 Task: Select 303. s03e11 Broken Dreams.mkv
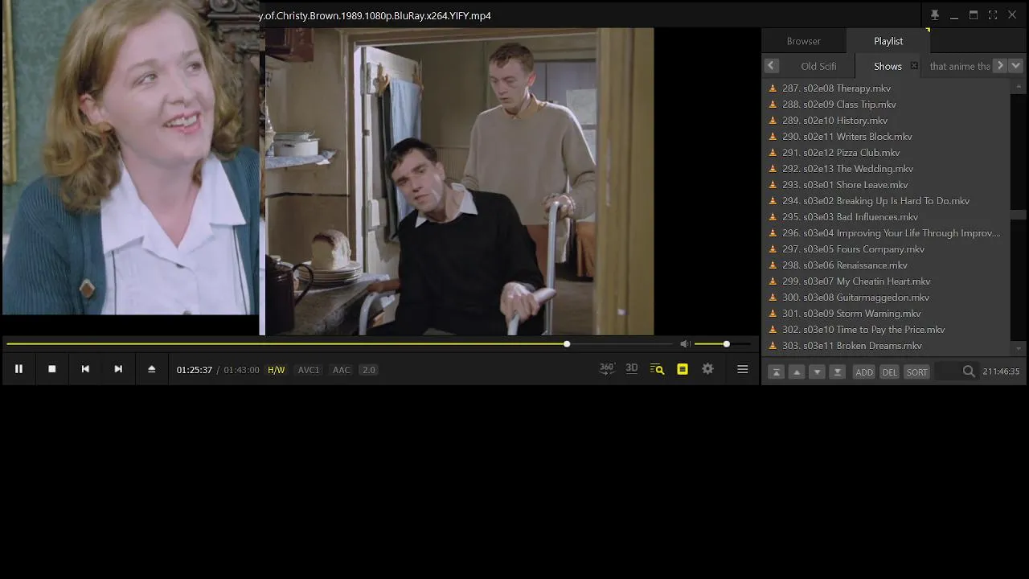coord(886,346)
